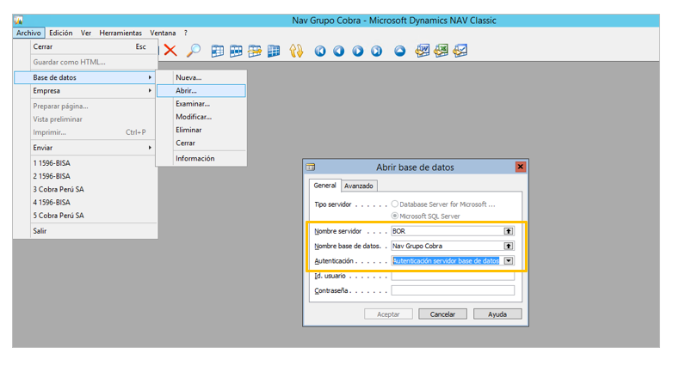Screen dimensions: 673x390
Task: Open recent file 3 Cobra Perú SA
Action: [85, 190]
